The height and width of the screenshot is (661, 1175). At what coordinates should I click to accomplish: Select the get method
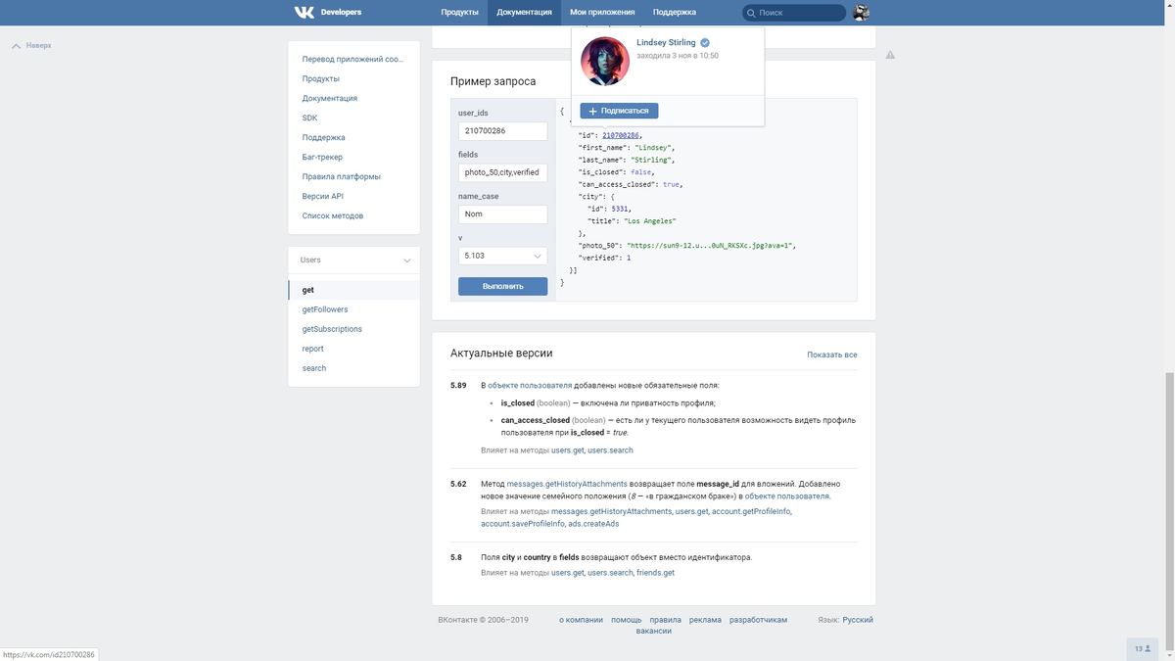pos(353,290)
